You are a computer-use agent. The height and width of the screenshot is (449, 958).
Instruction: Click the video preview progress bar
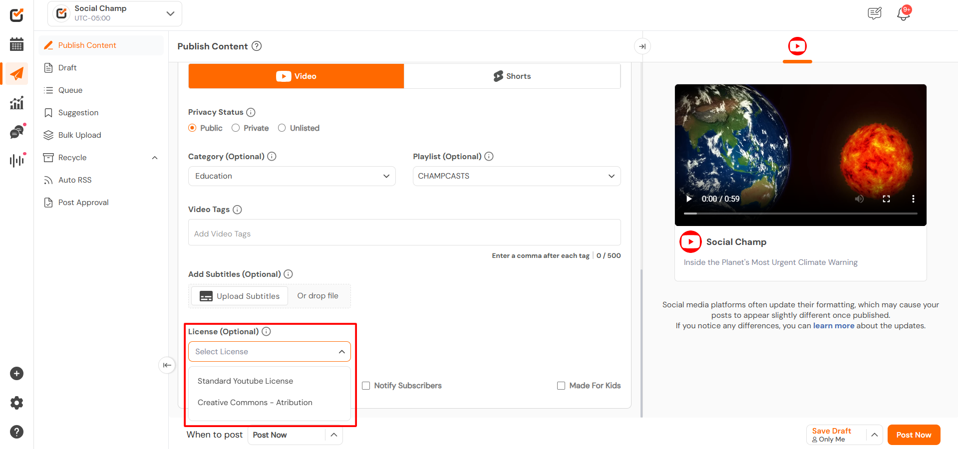click(x=800, y=214)
